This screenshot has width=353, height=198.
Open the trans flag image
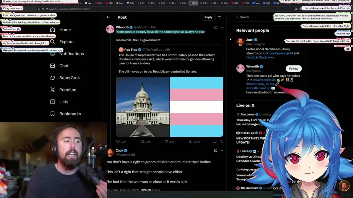(196, 107)
